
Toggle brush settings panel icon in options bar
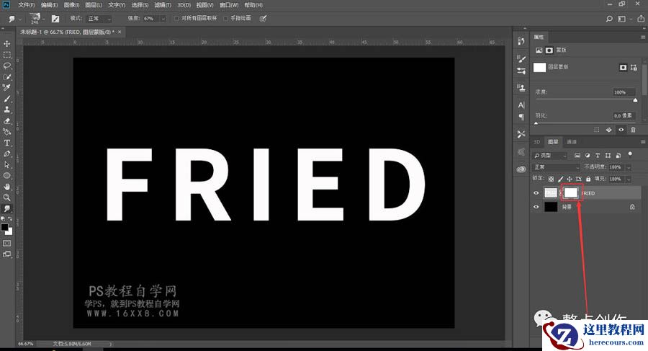(55, 19)
